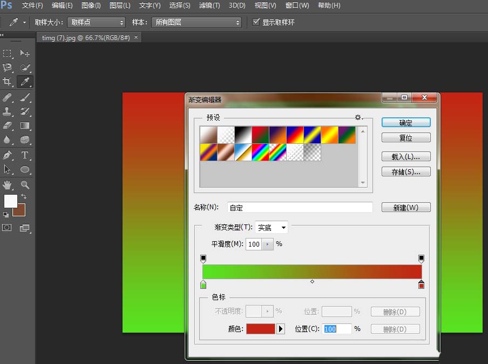
Task: Select the Pen tool
Action: [7, 155]
